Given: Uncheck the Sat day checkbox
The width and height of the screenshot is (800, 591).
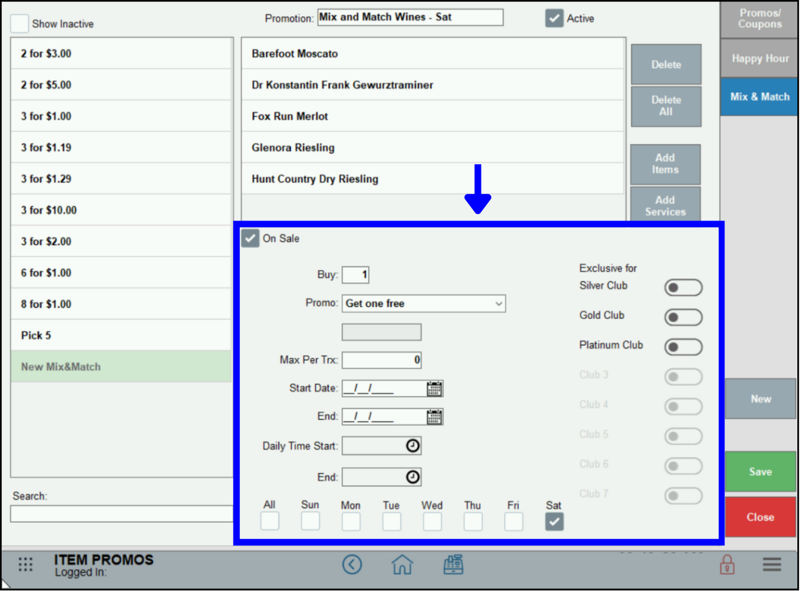Looking at the screenshot, I should [554, 521].
